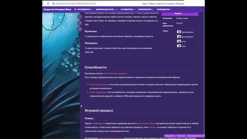247x139 pixels.
Task: Open the Зона эвакуации ability link
Action: click(x=98, y=92)
